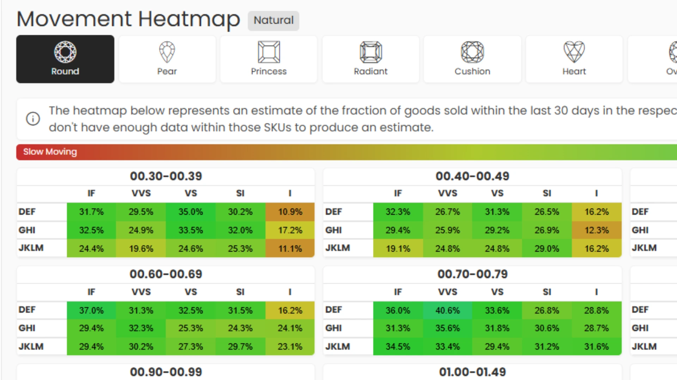
Task: Select the Radiant cut icon
Action: point(371,52)
